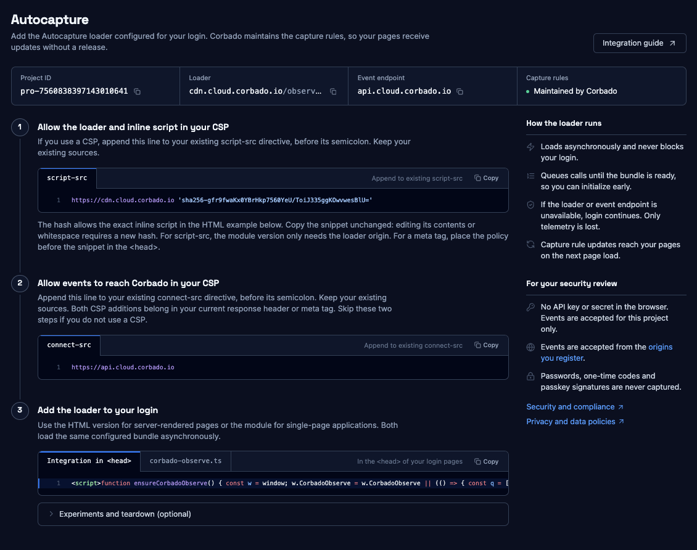The height and width of the screenshot is (550, 697).
Task: Copy the Project ID value
Action: (138, 91)
